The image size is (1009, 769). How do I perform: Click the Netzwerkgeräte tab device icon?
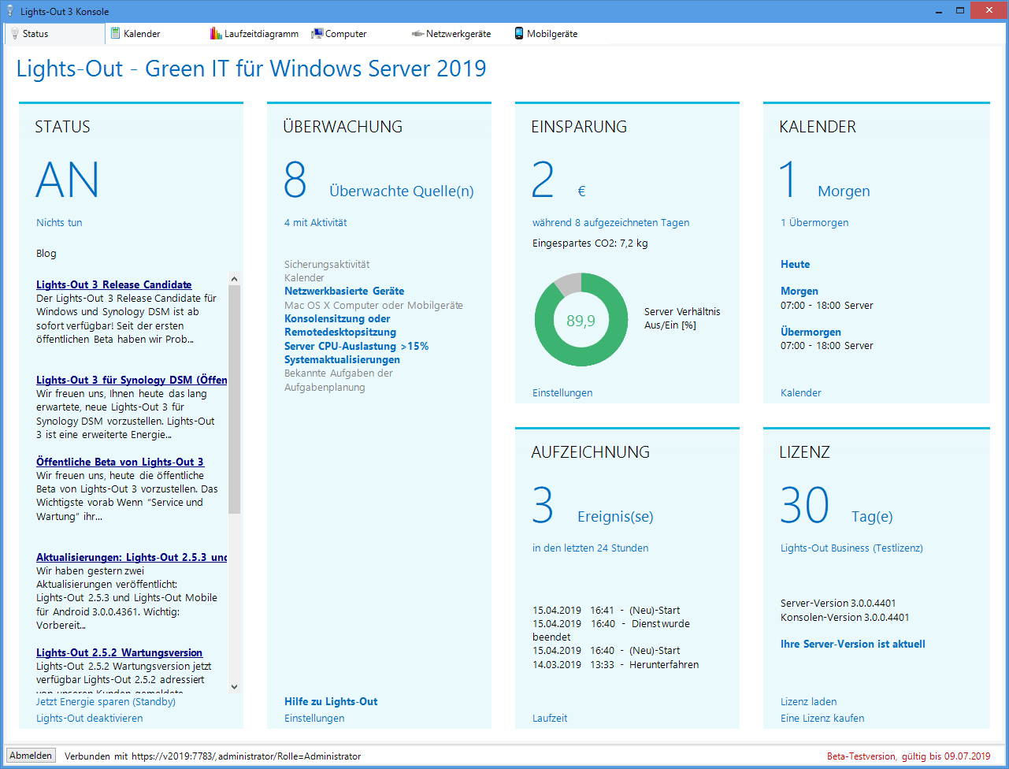(417, 34)
